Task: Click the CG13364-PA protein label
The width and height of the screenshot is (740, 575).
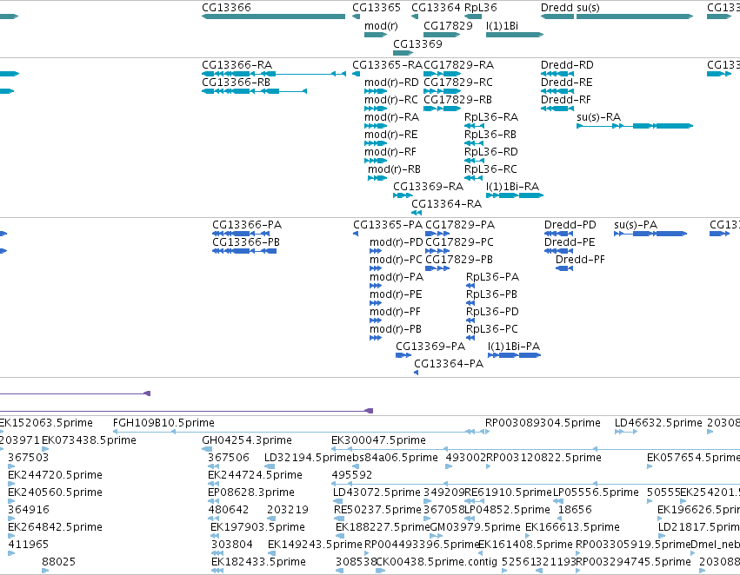Action: pyautogui.click(x=449, y=364)
